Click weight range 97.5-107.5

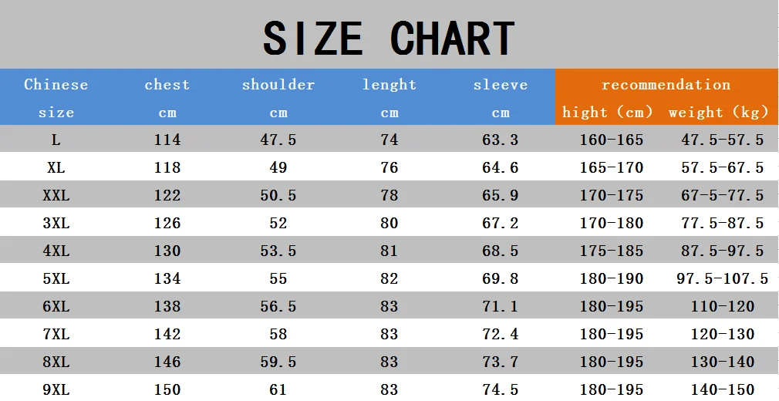tap(723, 278)
